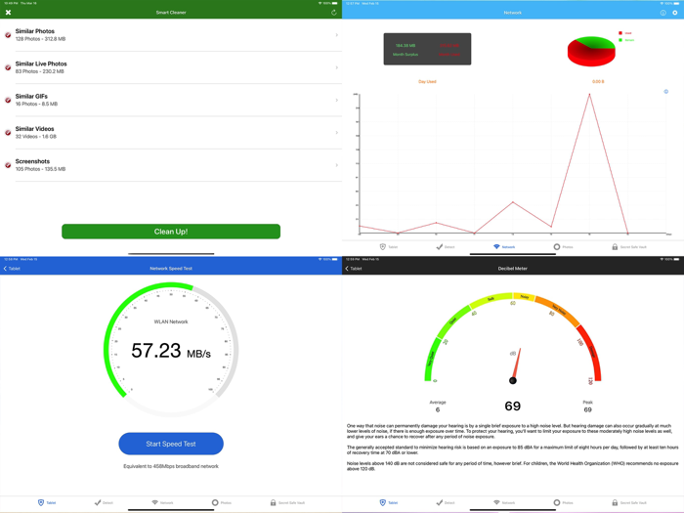Tap the green Clean Up! button
684x513 pixels.
coord(171,232)
